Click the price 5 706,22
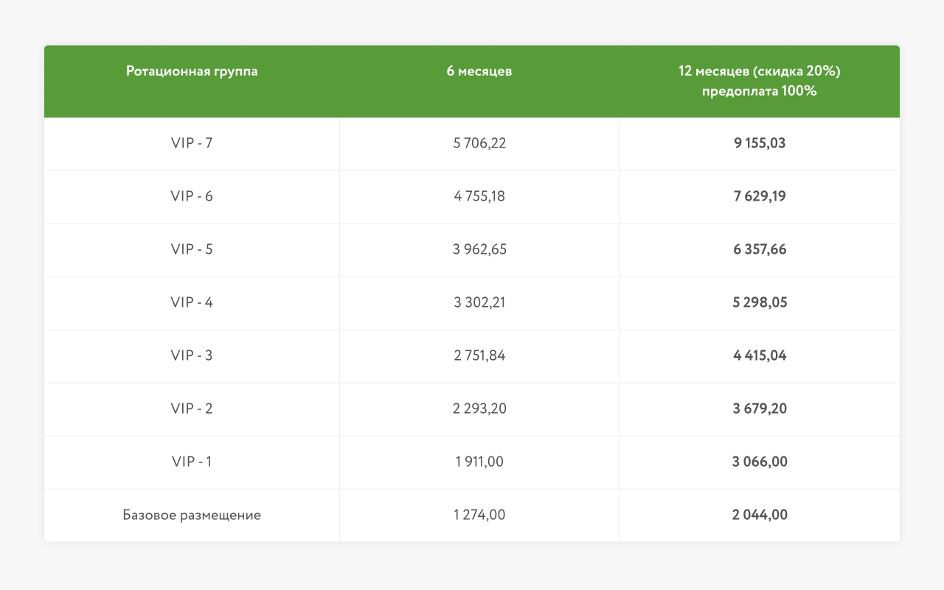The height and width of the screenshot is (590, 944). tap(479, 144)
